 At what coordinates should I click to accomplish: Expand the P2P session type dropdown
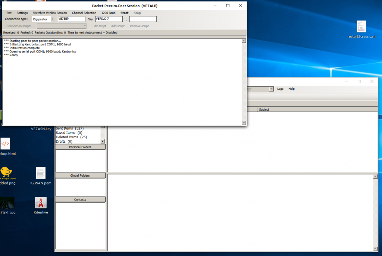pyautogui.click(x=272, y=89)
